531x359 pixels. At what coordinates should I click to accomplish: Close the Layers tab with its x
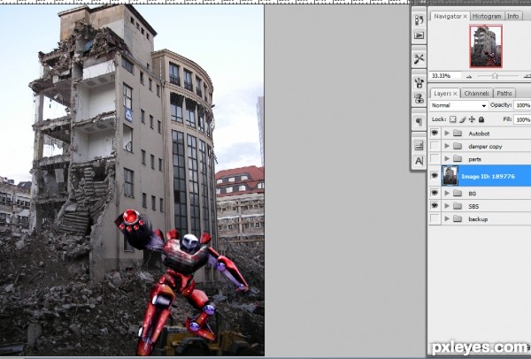click(x=455, y=94)
